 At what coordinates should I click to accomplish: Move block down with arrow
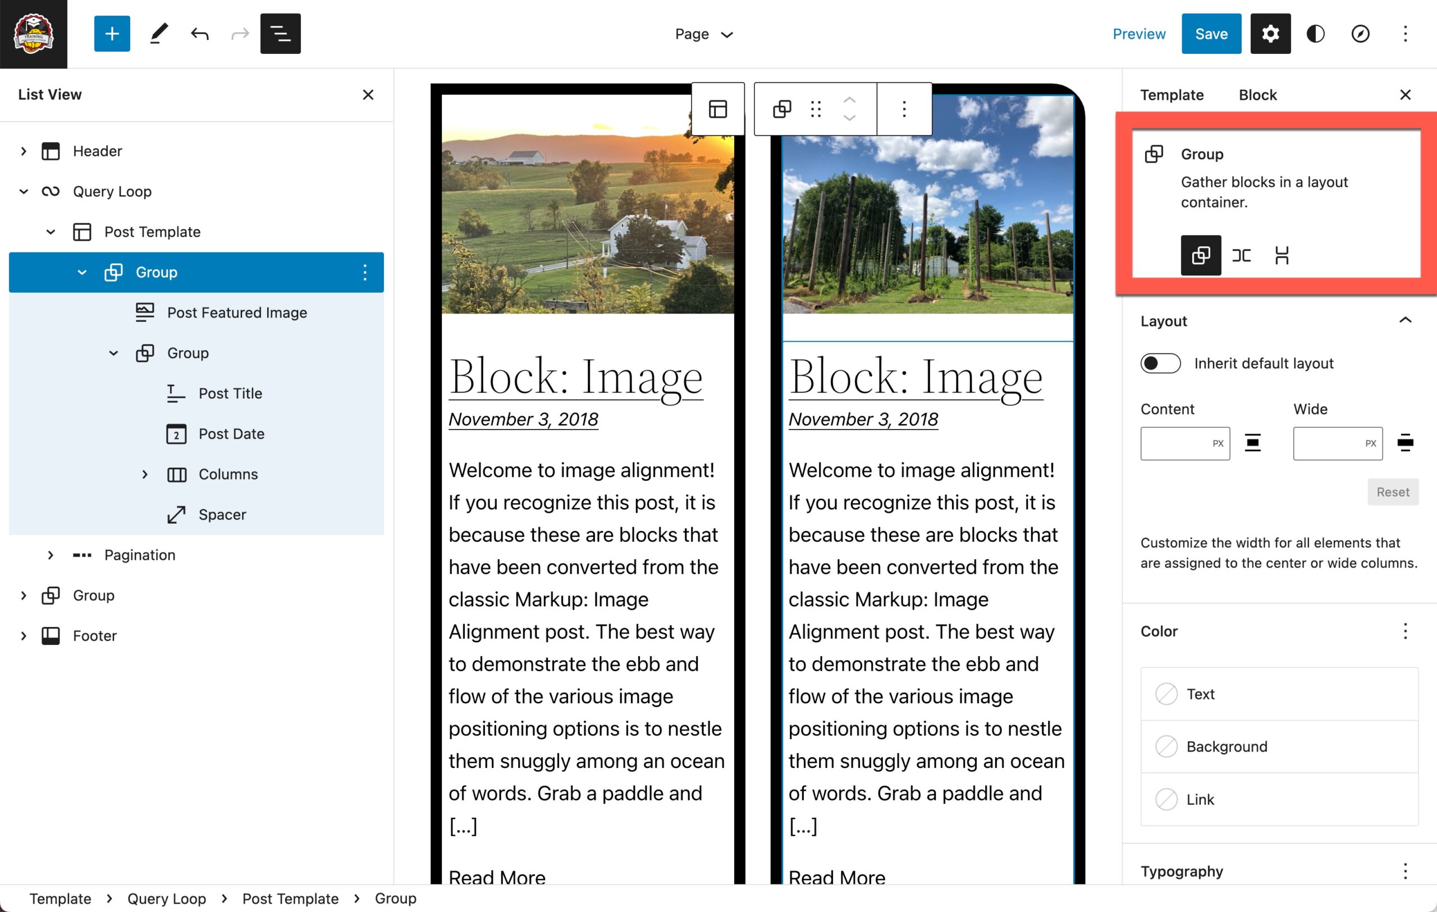pyautogui.click(x=849, y=118)
